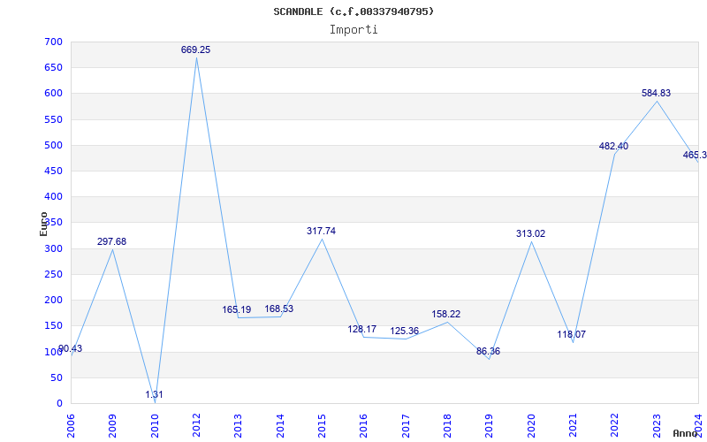The height and width of the screenshot is (442, 707).
Task: Click the 700 y-axis tick label
Action: pyautogui.click(x=54, y=42)
